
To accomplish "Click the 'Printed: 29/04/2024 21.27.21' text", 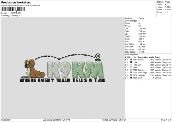I will (x=114, y=120).
